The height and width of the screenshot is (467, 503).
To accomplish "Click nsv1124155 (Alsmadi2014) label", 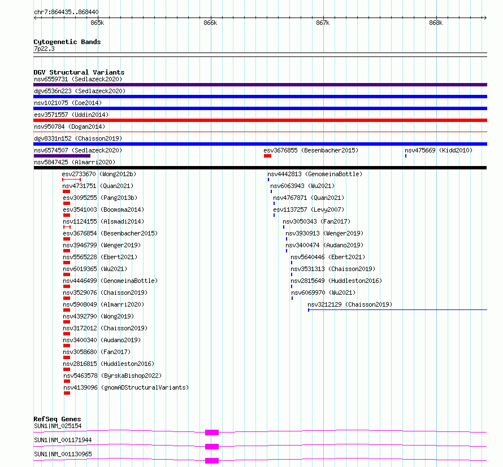I will click(x=103, y=221).
